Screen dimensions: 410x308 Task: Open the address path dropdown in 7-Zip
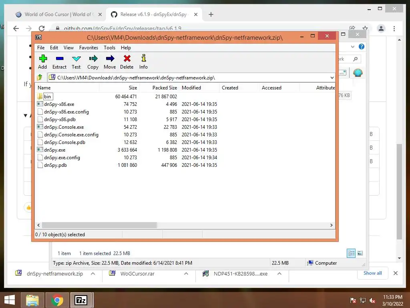(x=332, y=77)
